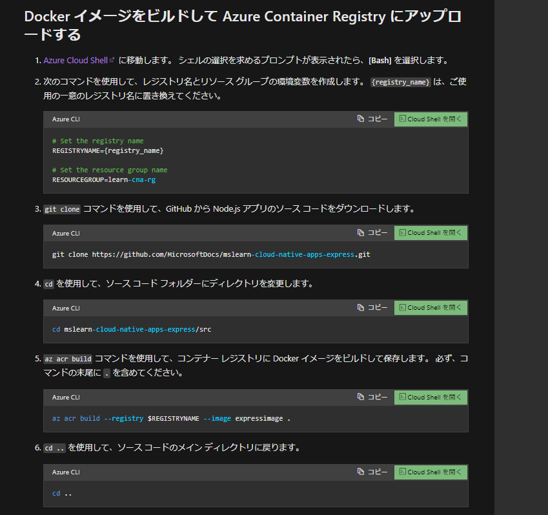Click copy icon in cd mslearn block
This screenshot has height=515, width=548.
(360, 307)
